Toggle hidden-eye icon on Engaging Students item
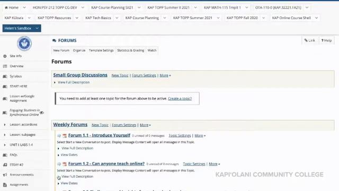The image size is (339, 191). pos(42,112)
